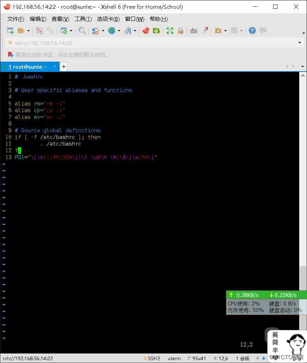The height and width of the screenshot is (363, 307).
Task: Expand the font dropdown arrow
Action: click(x=135, y=31)
